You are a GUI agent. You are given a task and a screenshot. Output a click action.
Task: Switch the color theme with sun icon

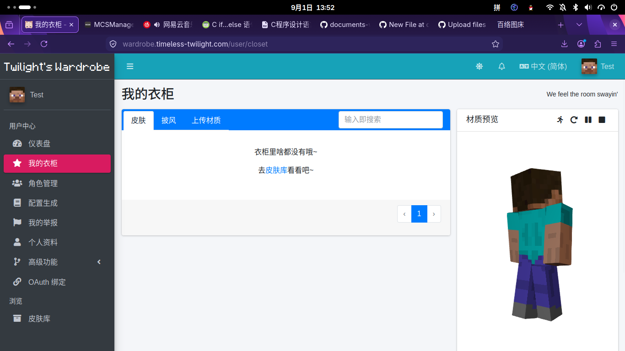(479, 66)
